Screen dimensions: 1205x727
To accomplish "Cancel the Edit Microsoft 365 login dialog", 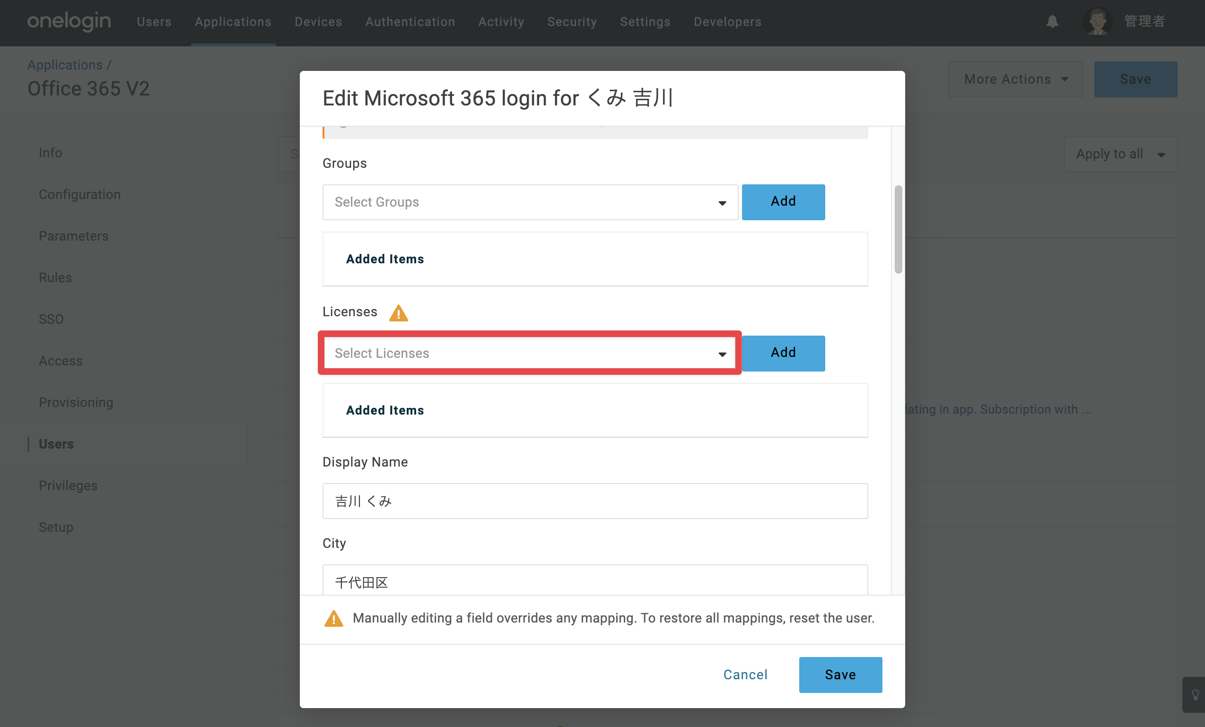I will point(745,675).
